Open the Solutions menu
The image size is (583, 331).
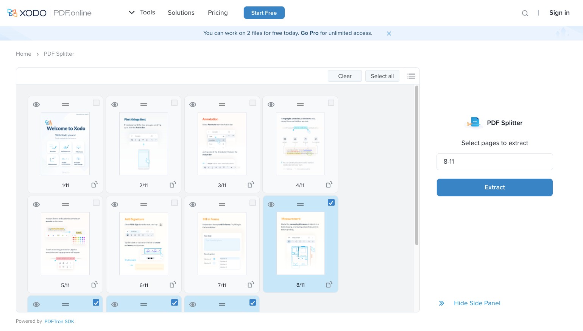[x=181, y=13]
